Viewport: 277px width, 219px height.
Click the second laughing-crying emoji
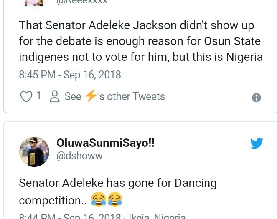tap(114, 200)
